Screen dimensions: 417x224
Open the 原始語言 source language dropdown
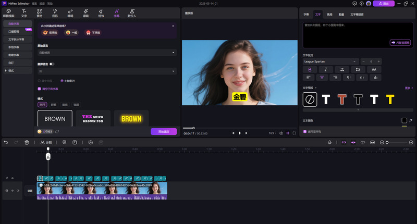[x=107, y=53]
